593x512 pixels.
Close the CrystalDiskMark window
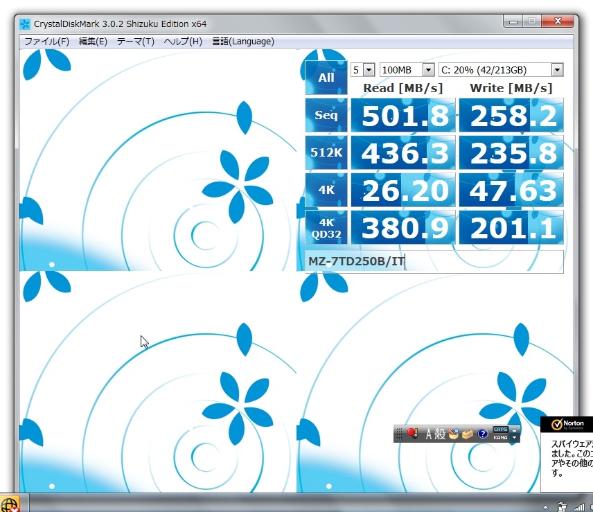point(558,21)
